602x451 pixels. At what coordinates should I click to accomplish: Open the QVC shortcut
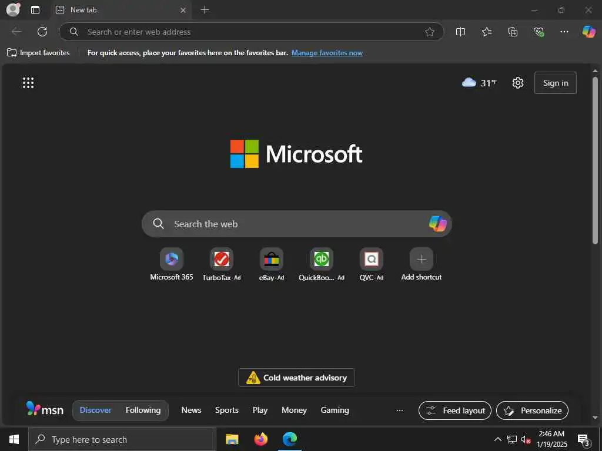click(372, 265)
